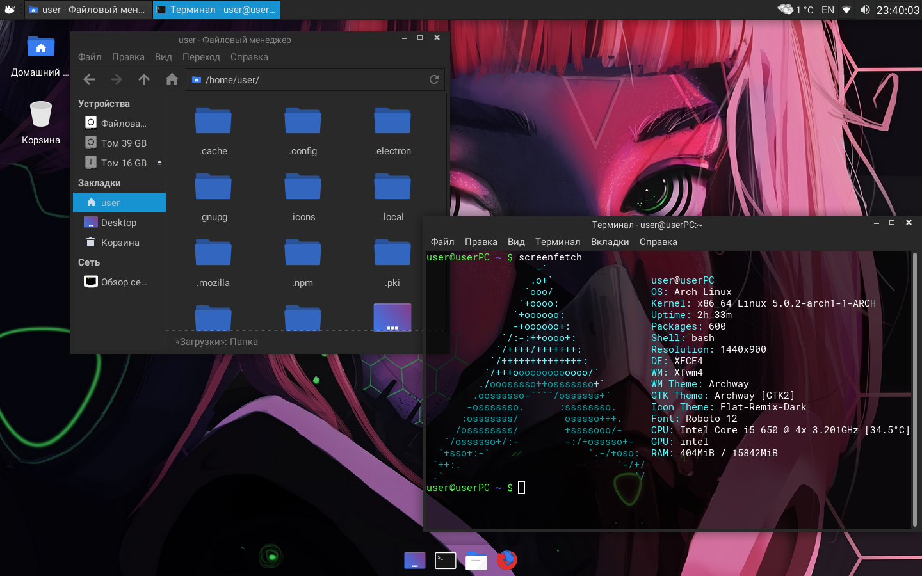
Task: Select Том 39 GB volume
Action: coord(119,143)
